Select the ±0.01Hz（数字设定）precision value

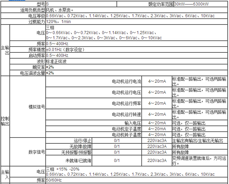[x=65, y=50]
